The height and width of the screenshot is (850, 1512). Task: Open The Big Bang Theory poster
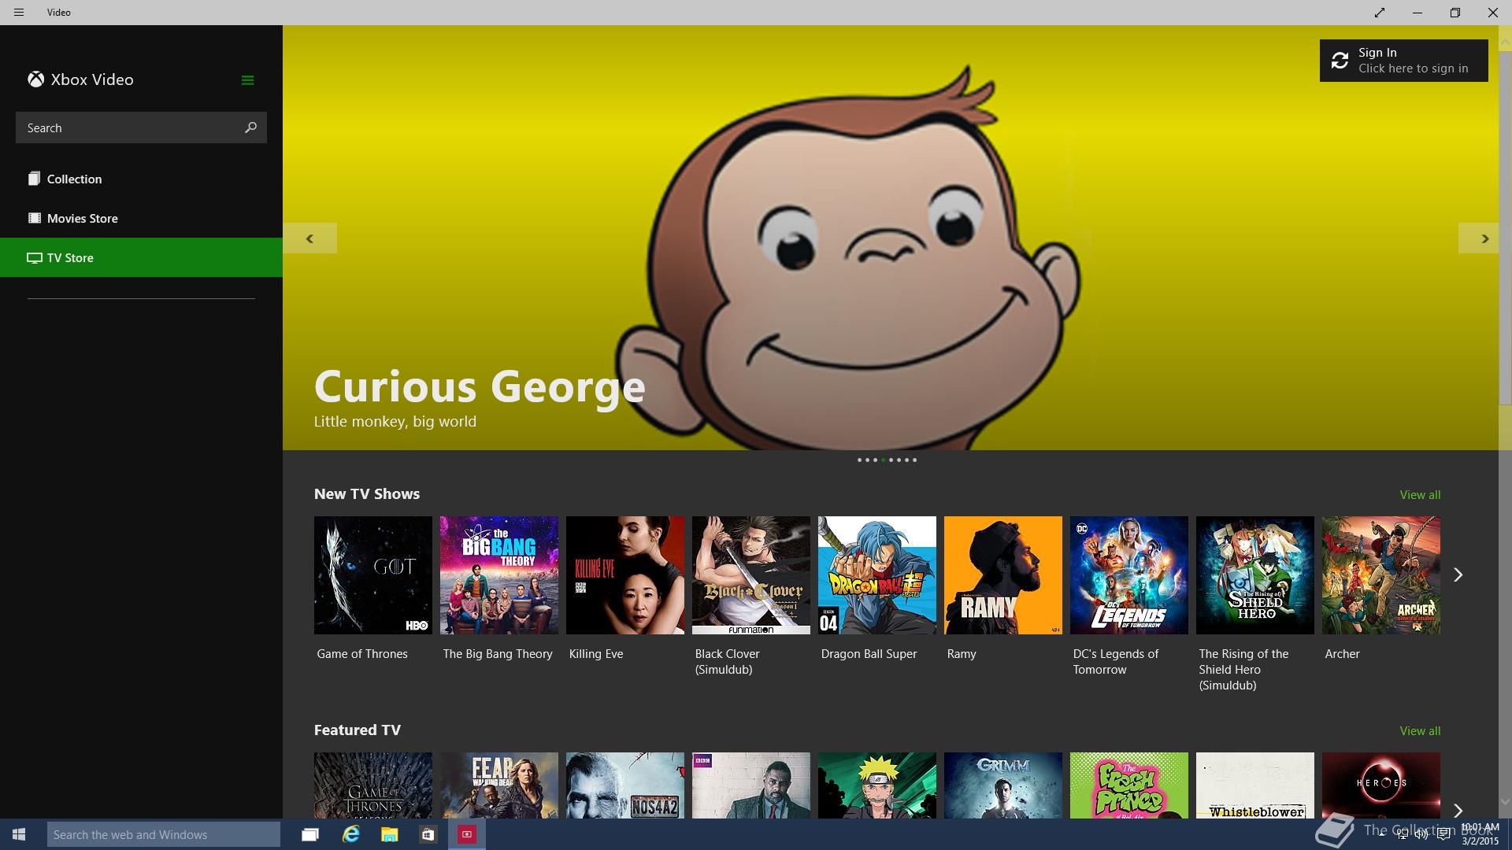(499, 575)
